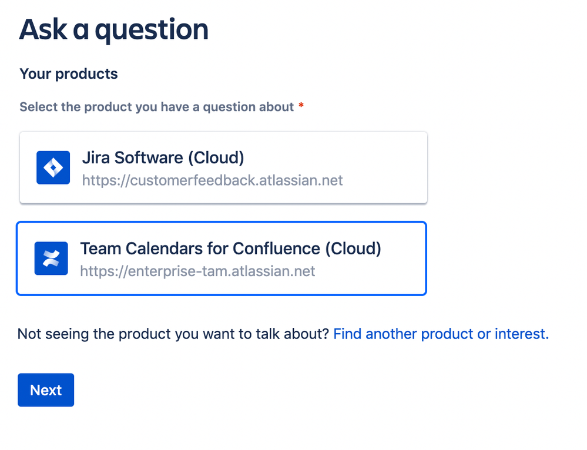Select the Jira Software (Cloud) product card
Viewport: 587px width, 450px height.
(x=223, y=168)
